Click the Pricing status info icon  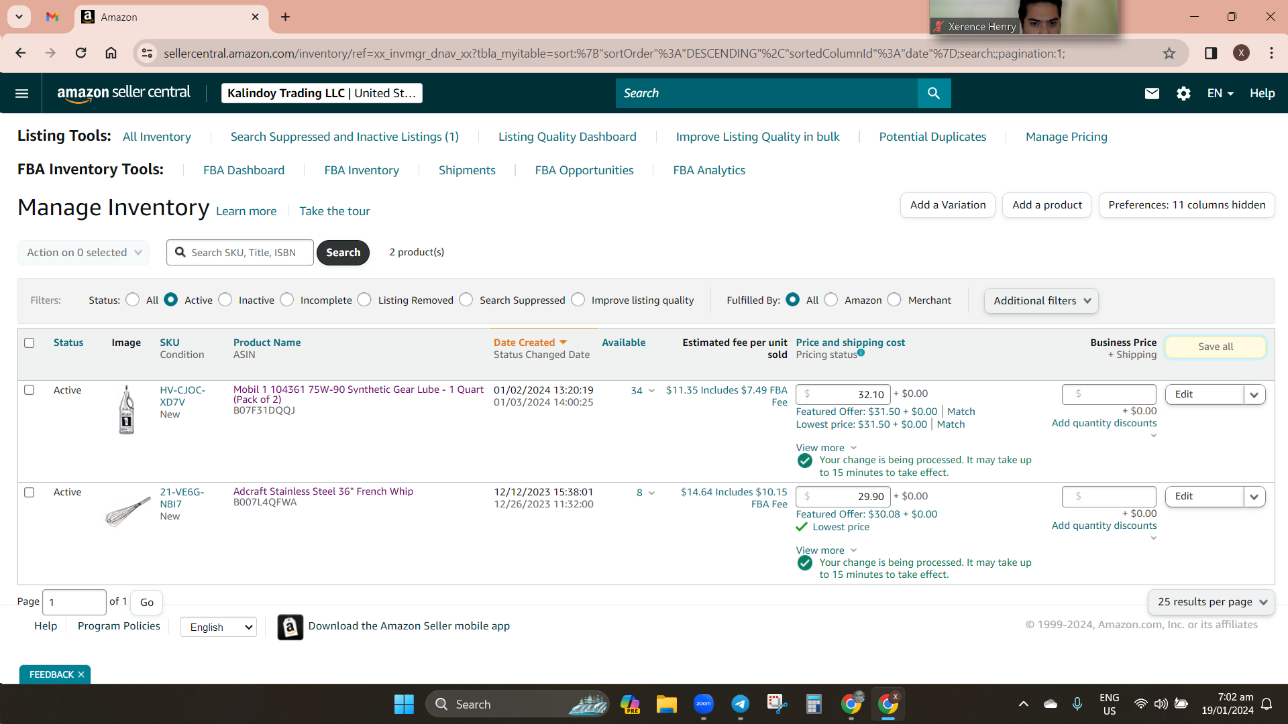coord(861,353)
